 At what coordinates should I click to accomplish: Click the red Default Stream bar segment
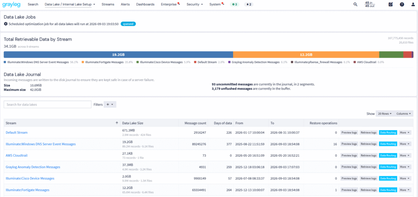(407, 55)
